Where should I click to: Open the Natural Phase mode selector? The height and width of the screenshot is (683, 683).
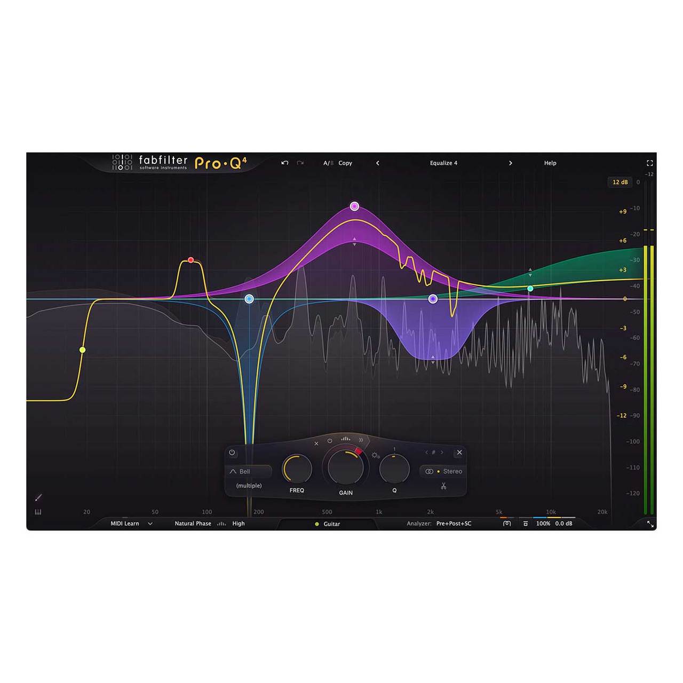click(x=192, y=523)
